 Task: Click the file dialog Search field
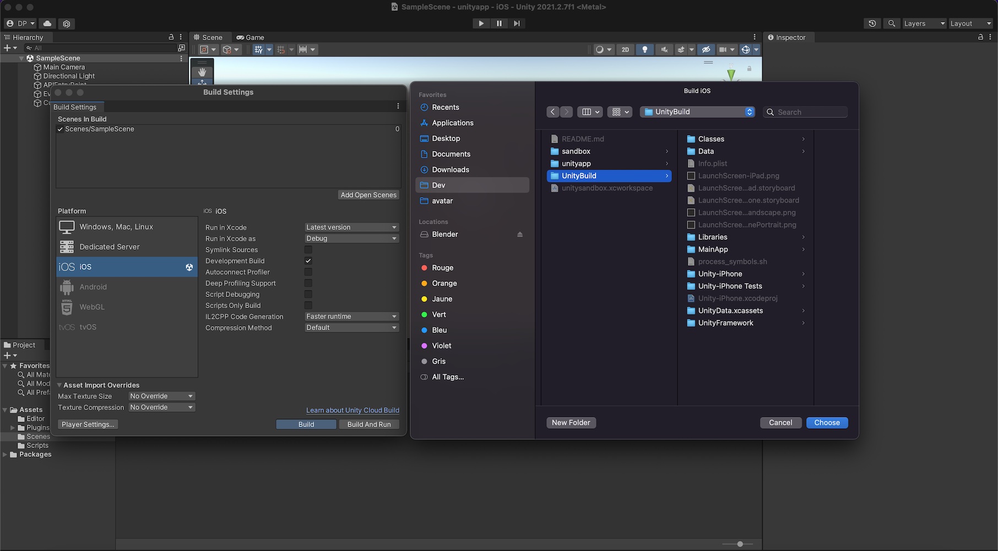pyautogui.click(x=805, y=112)
